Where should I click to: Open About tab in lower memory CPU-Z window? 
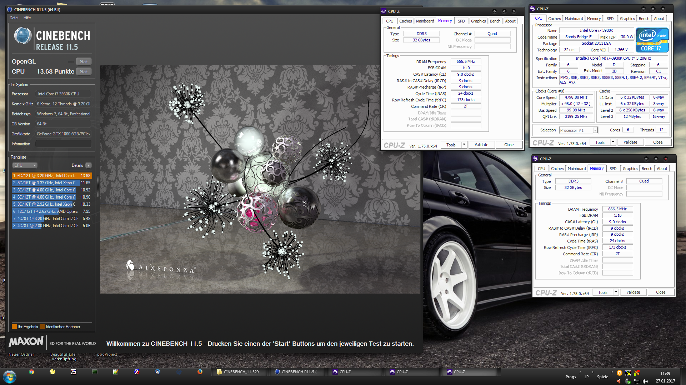coord(662,169)
